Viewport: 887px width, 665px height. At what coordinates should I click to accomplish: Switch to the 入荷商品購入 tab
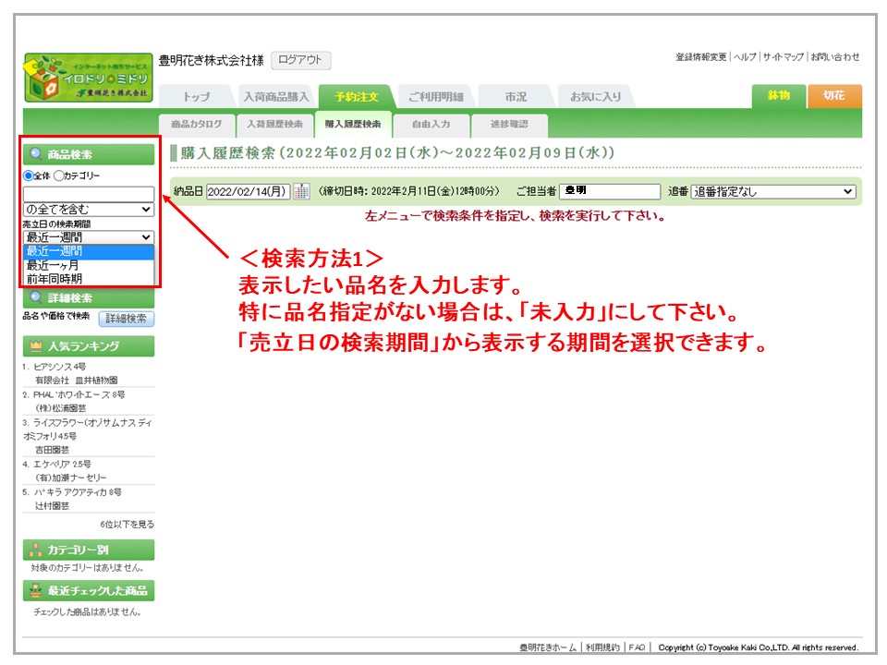[275, 97]
